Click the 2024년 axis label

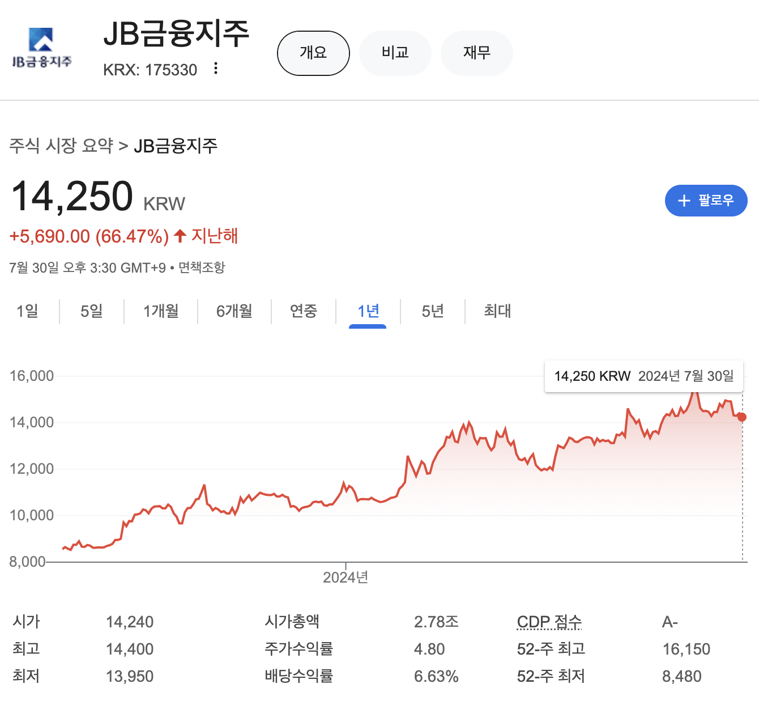coord(346,577)
